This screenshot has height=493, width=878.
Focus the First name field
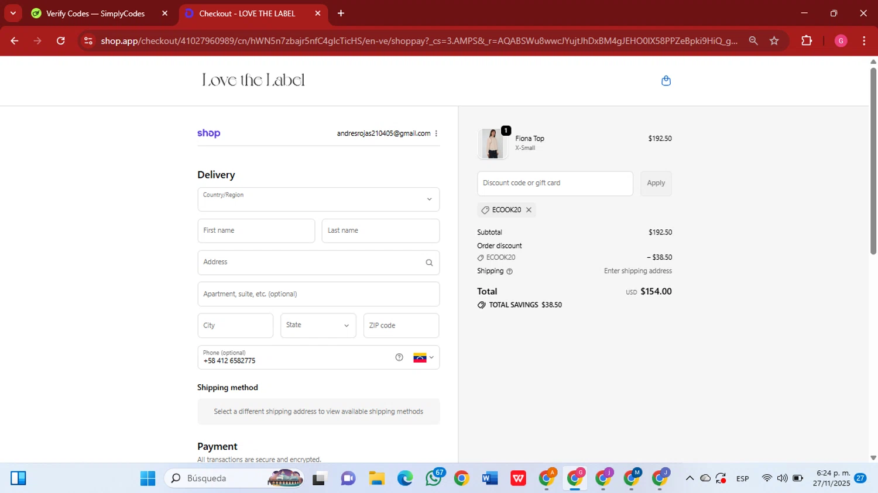(256, 230)
